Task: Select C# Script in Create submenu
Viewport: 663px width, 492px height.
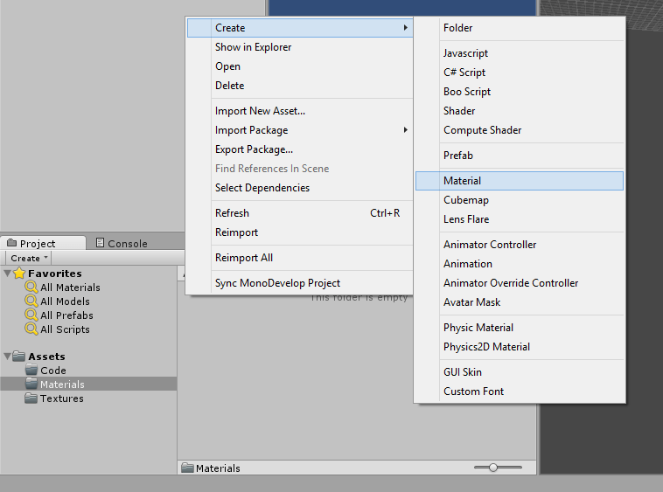Action: click(464, 73)
